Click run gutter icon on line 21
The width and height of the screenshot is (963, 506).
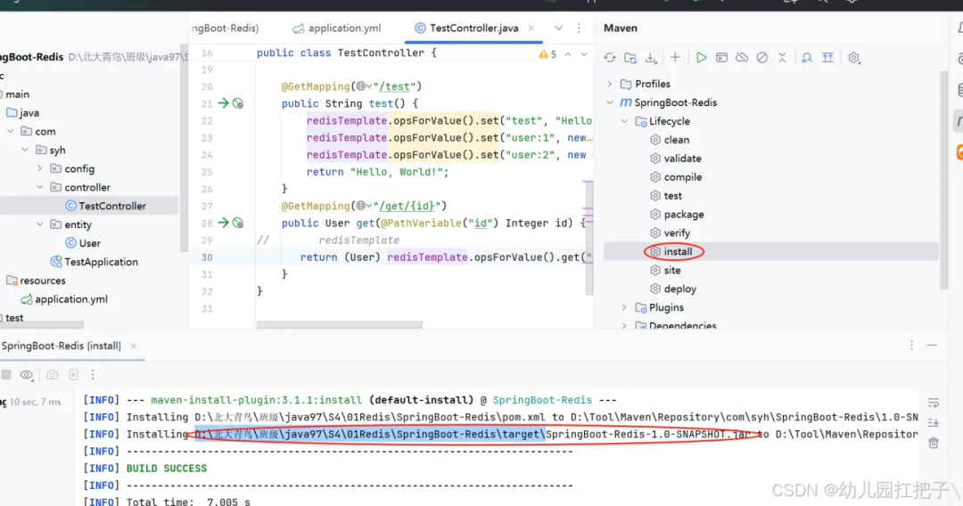pyautogui.click(x=223, y=103)
